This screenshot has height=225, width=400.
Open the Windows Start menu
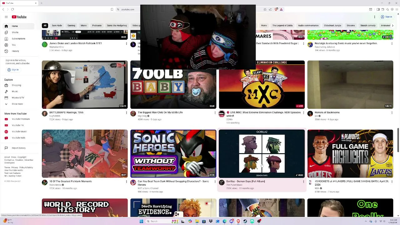[141, 221]
